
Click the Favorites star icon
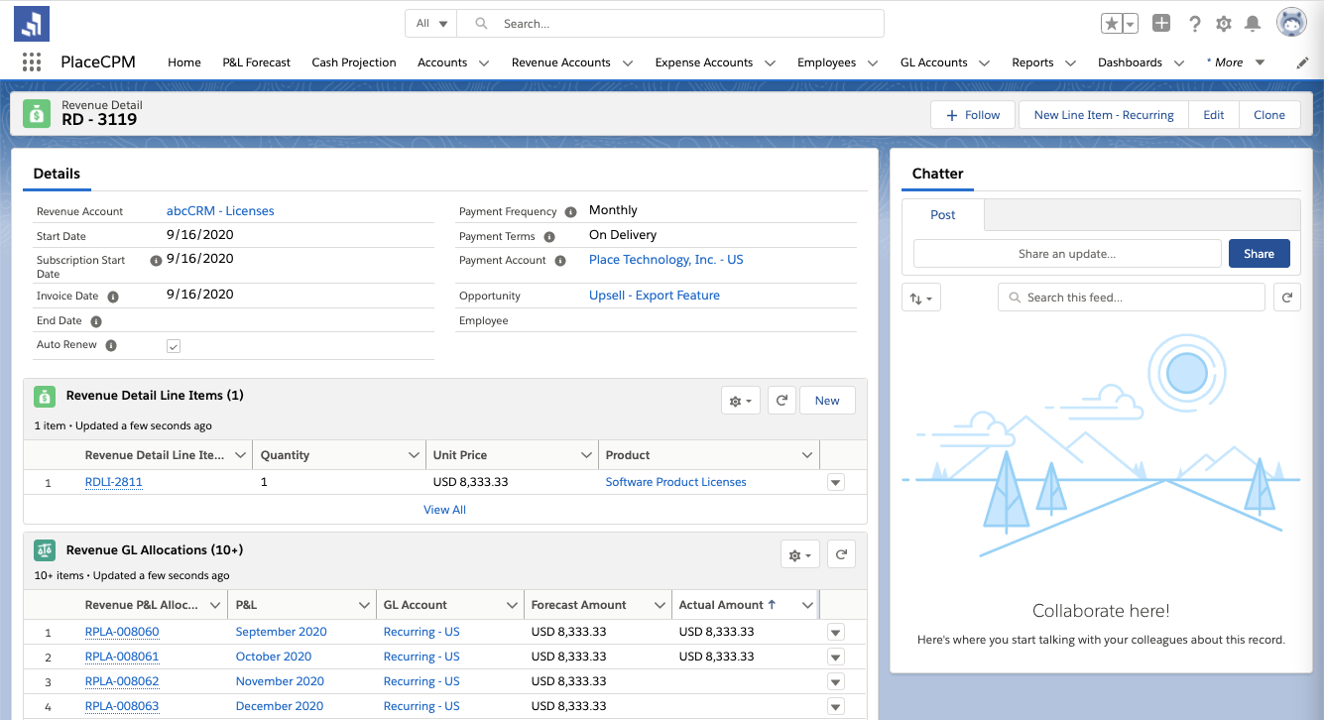1113,24
